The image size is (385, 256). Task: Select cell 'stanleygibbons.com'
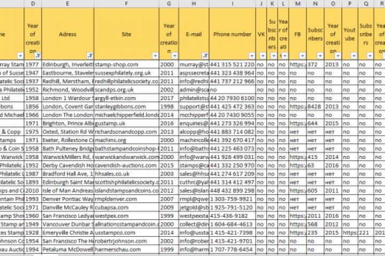click(x=126, y=107)
